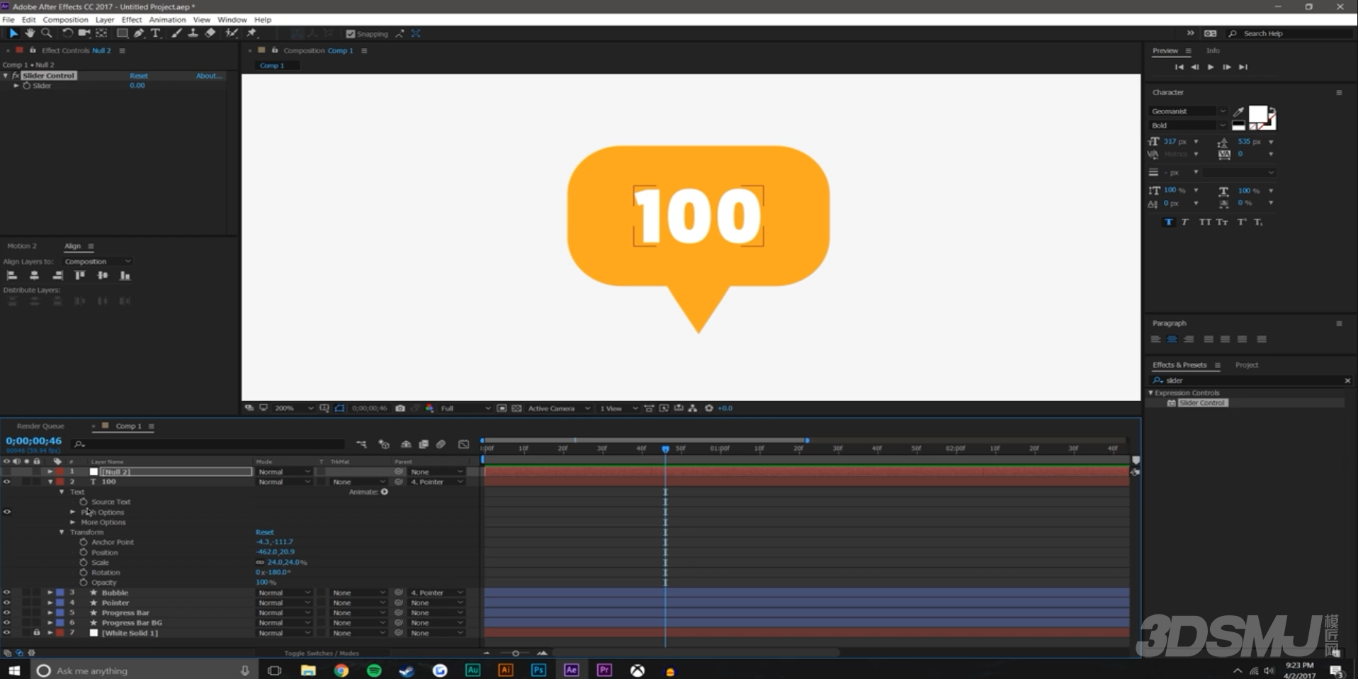This screenshot has width=1358, height=679.
Task: Click the timeline zoom slider
Action: pos(515,653)
